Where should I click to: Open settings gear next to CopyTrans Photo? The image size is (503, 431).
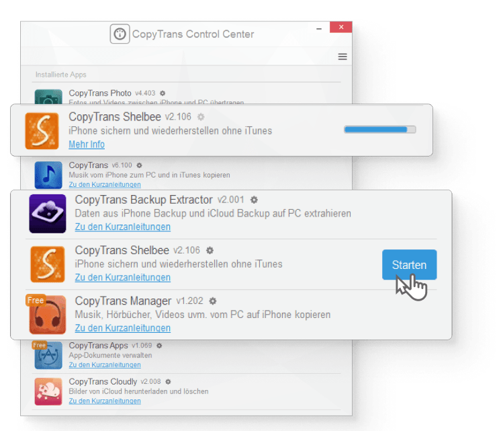click(163, 93)
